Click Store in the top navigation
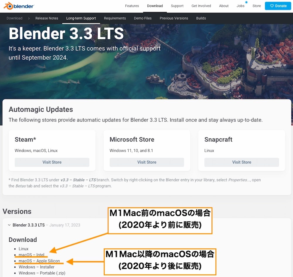Image resolution: width=293 pixels, height=277 pixels. 256,6
